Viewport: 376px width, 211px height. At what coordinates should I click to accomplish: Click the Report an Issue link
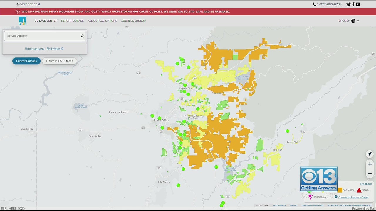[x=35, y=49]
